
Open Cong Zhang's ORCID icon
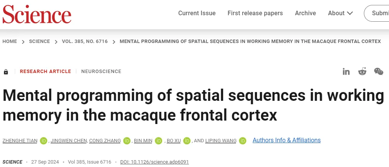coord(127,141)
